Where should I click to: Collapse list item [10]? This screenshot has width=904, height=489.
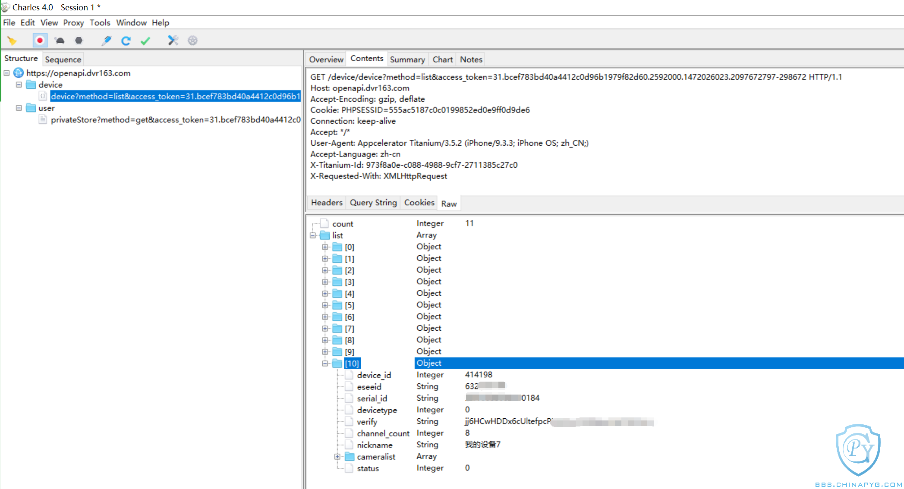tap(325, 364)
